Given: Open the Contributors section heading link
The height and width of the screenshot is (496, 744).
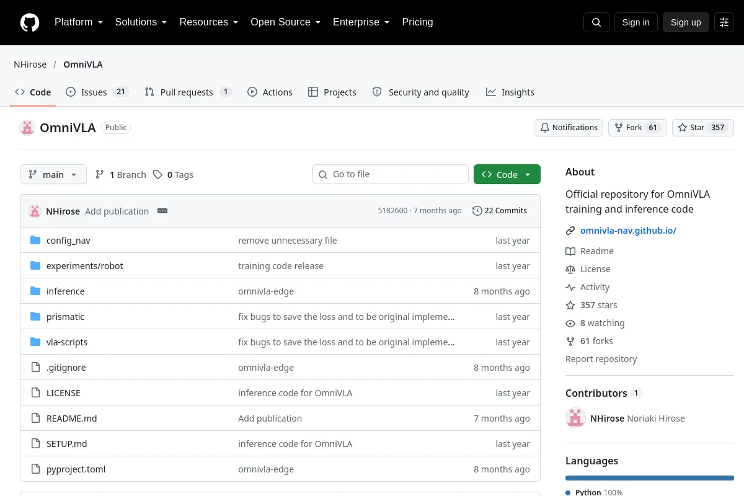Looking at the screenshot, I should click(x=604, y=393).
